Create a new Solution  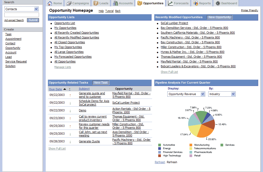coord(10,66)
